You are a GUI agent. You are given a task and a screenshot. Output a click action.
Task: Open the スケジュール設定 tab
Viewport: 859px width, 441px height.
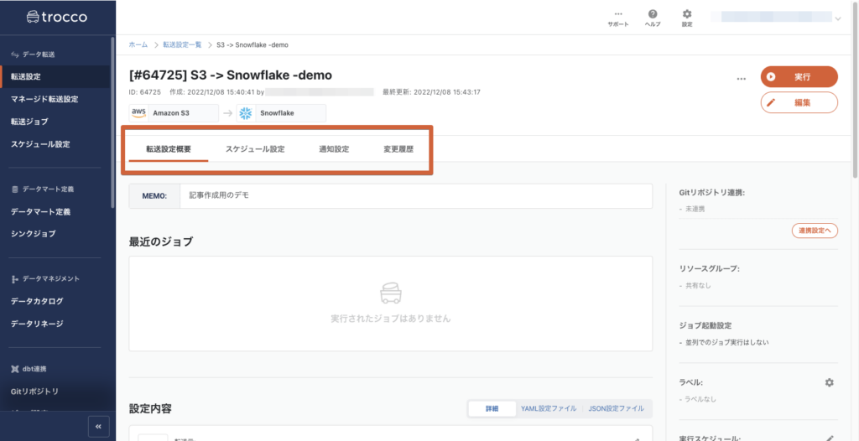point(255,149)
